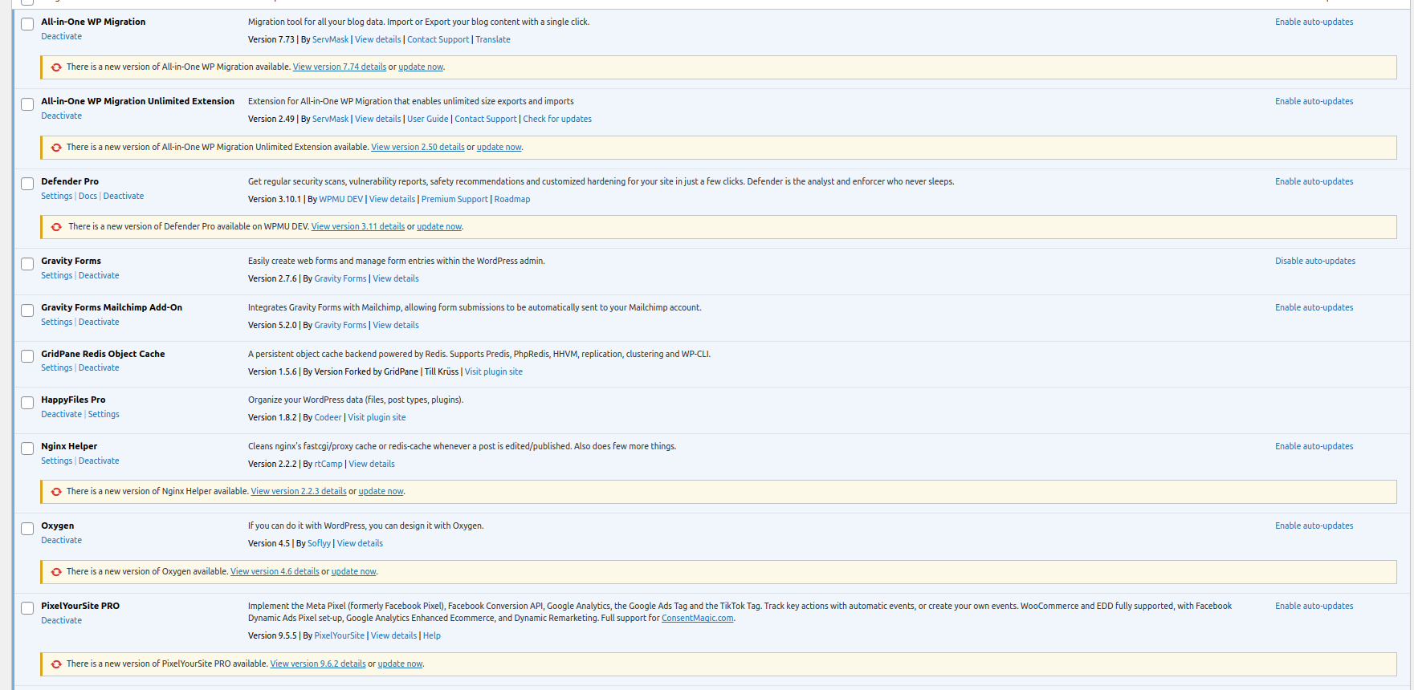The width and height of the screenshot is (1414, 690).
Task: Tick the checkbox for HappyFiles Pro
Action: (27, 403)
